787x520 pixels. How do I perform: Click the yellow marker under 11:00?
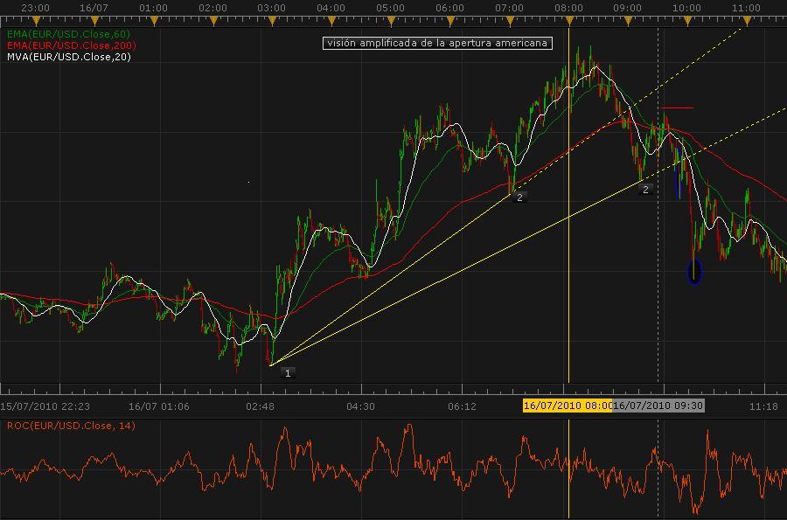pos(748,21)
